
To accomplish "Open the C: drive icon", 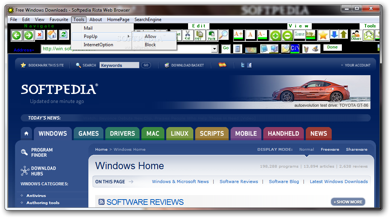I will point(295,49).
